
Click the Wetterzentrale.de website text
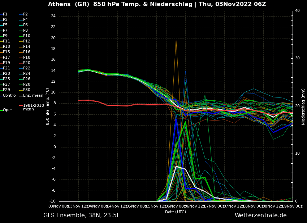tap(260, 215)
